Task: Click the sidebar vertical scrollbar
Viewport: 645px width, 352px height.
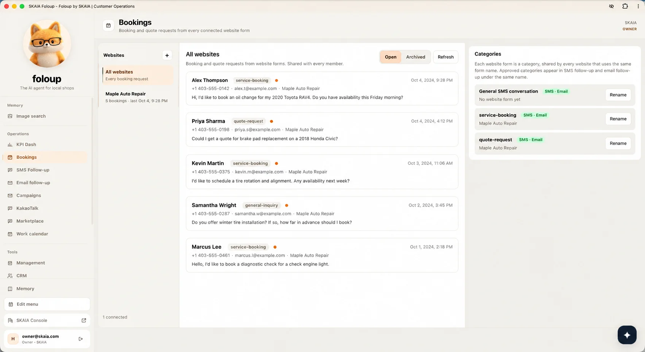Action: click(x=92, y=161)
